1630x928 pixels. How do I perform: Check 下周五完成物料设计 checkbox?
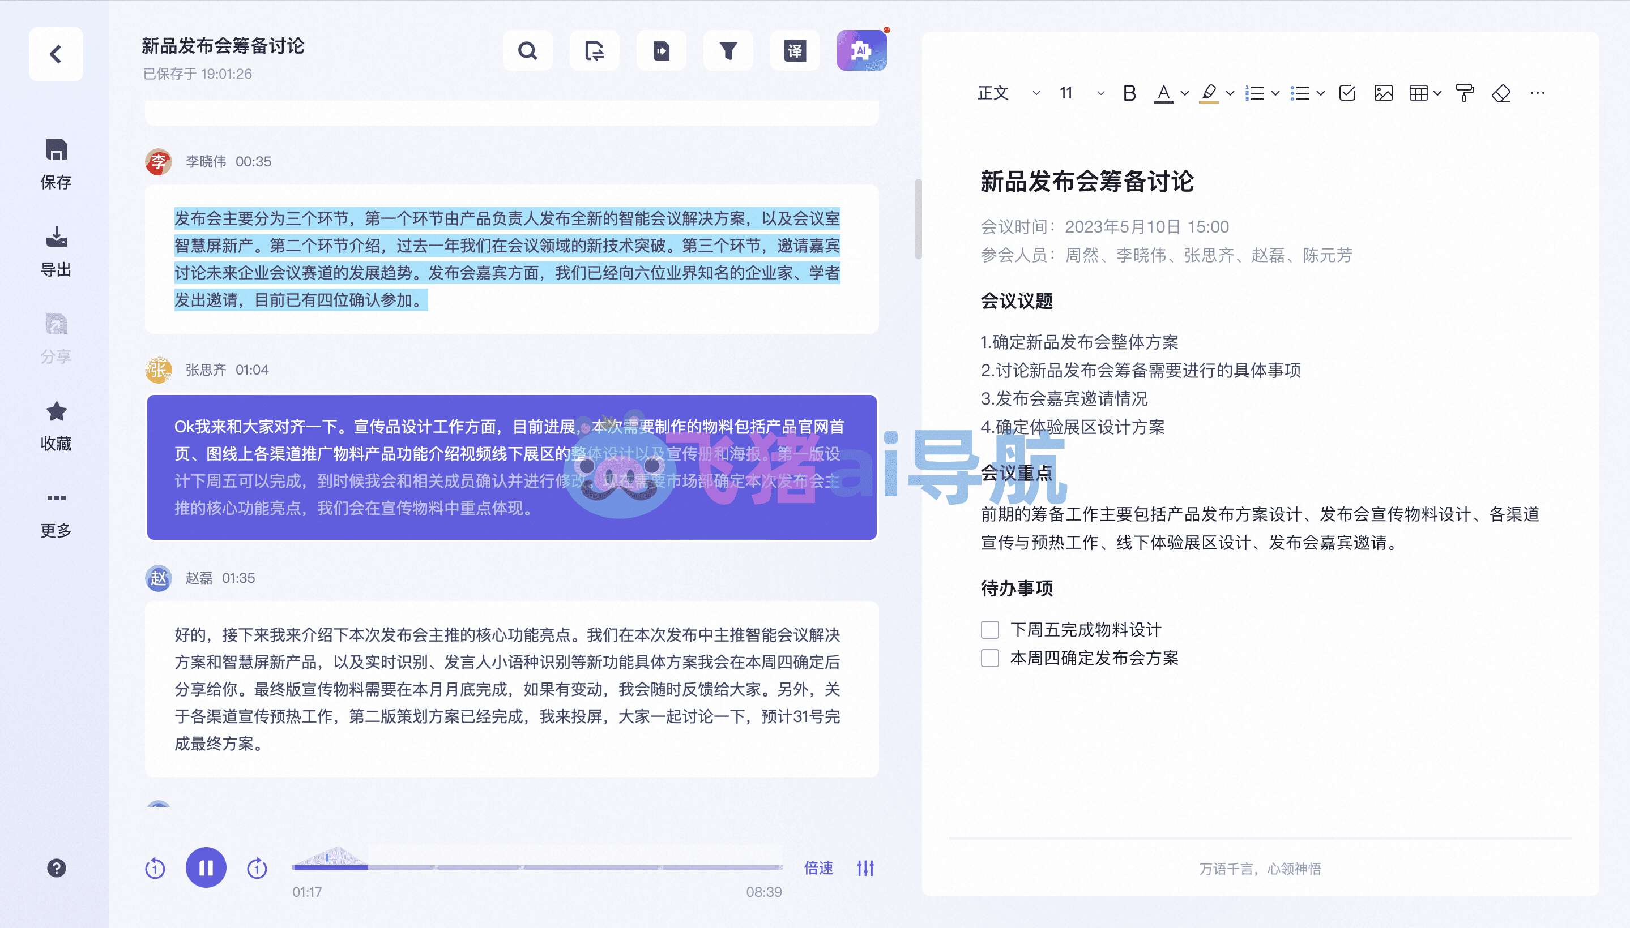(x=989, y=630)
